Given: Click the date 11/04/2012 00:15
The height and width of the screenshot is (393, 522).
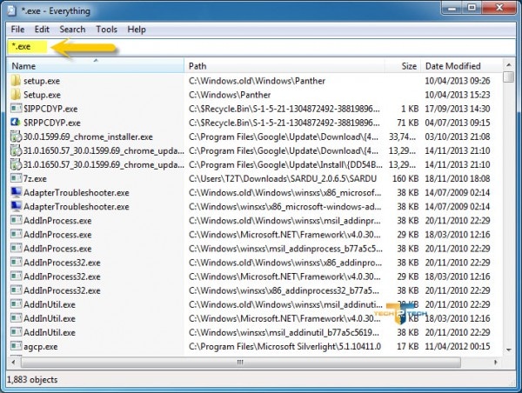Looking at the screenshot, I should click(x=458, y=346).
